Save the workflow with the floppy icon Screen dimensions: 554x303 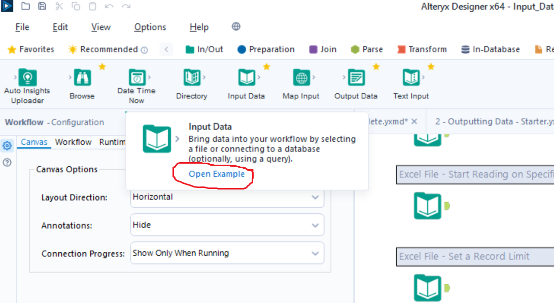(x=42, y=6)
